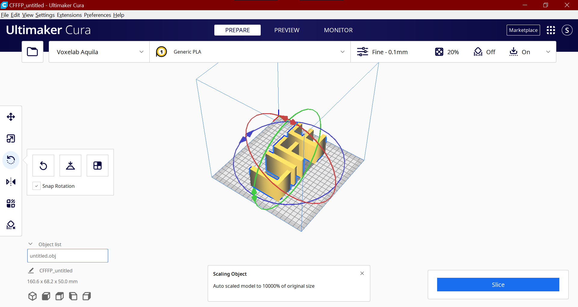Open the Ultimaker apps grid icon

(551, 30)
